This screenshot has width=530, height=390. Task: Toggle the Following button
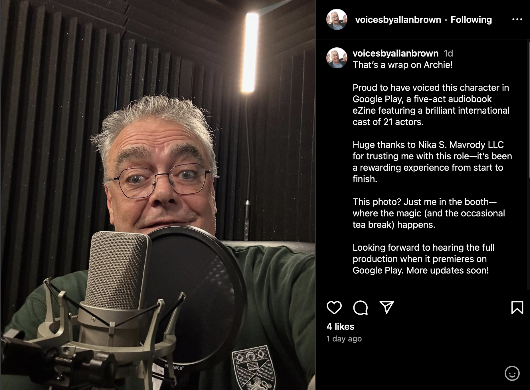point(471,20)
